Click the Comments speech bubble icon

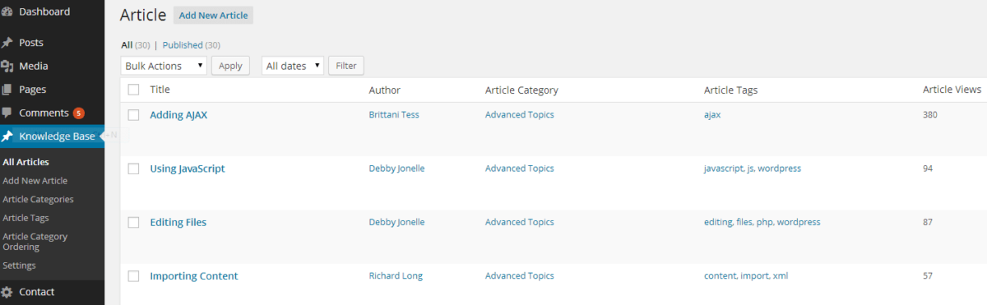coord(7,113)
